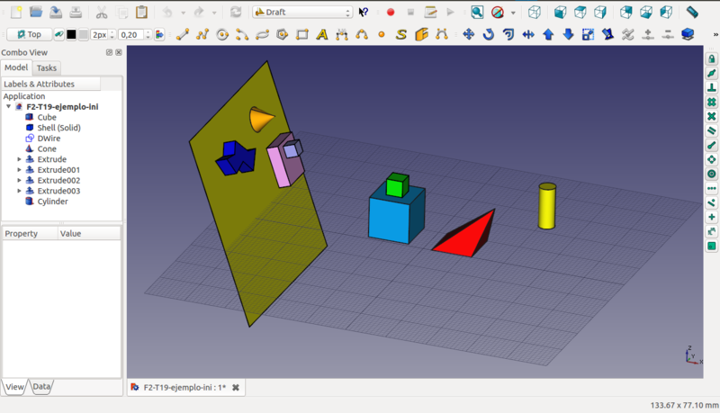Click the Measure distance ruler icon

click(691, 13)
